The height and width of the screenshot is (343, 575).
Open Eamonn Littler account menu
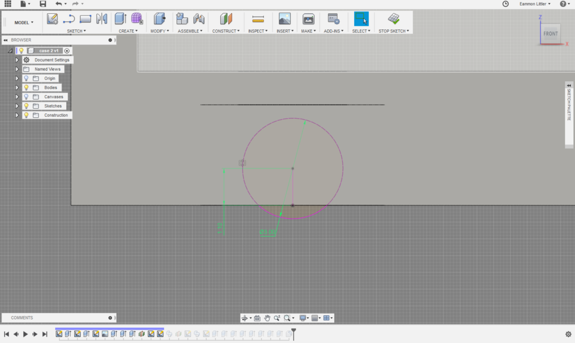coord(535,3)
